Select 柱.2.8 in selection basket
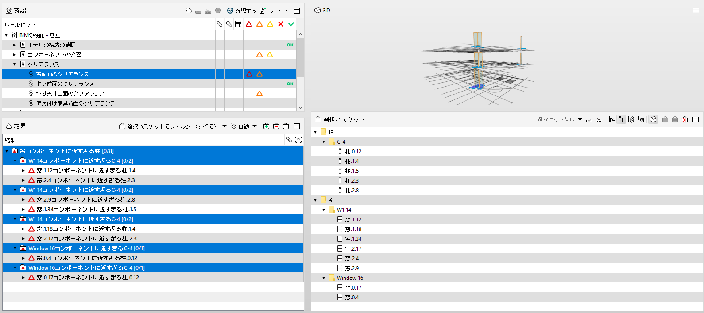704x313 pixels. tap(507, 190)
